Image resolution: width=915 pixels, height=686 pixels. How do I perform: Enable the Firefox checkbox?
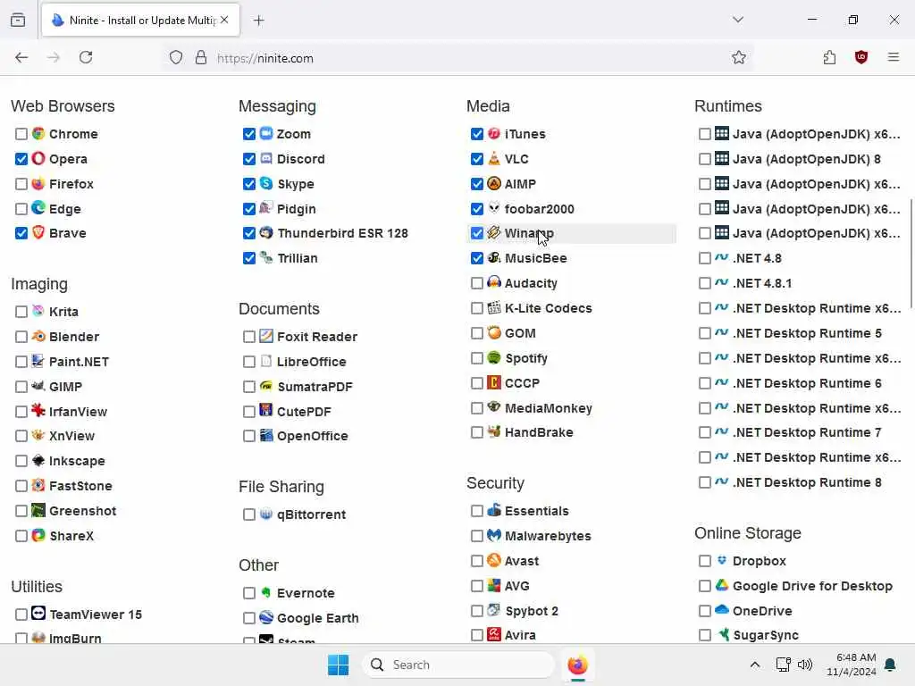click(x=21, y=184)
